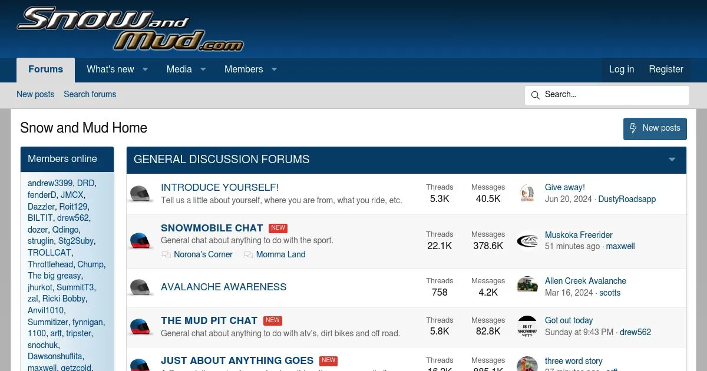
Task: Open the Got out today thread
Action: pos(569,320)
